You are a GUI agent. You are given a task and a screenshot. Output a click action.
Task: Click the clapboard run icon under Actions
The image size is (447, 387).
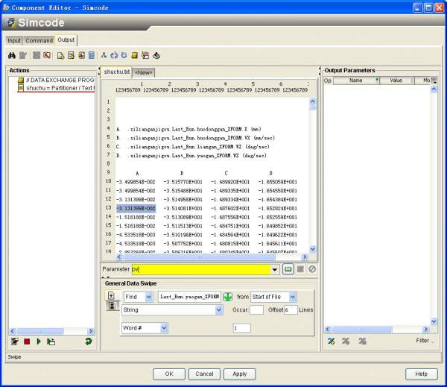pos(15,342)
